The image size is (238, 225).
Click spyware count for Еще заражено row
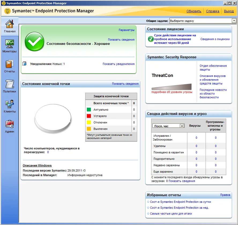(216, 172)
